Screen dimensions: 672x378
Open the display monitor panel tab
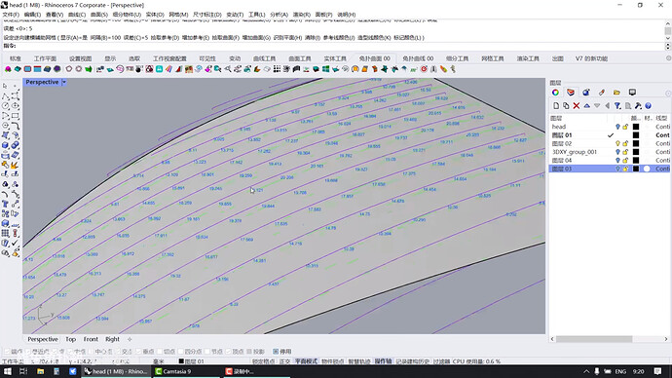click(632, 93)
